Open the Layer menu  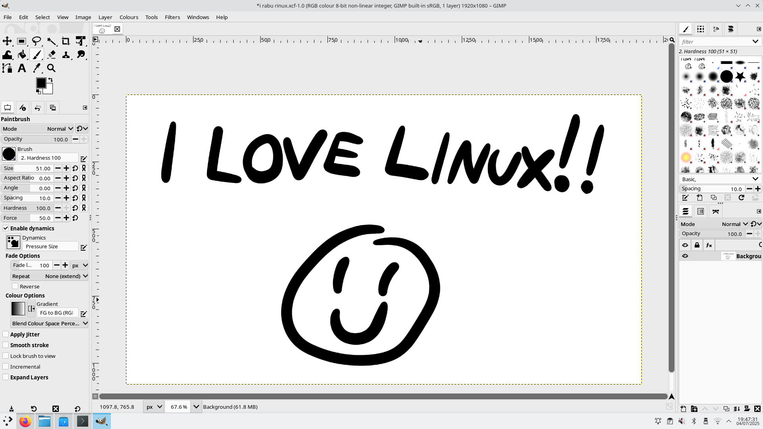pyautogui.click(x=105, y=17)
